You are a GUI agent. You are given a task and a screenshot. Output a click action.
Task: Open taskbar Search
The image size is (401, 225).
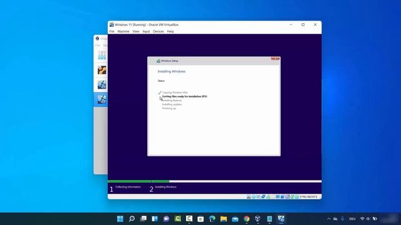(132, 219)
